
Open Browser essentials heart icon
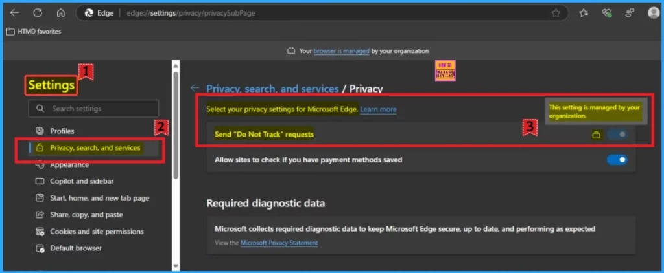point(607,13)
